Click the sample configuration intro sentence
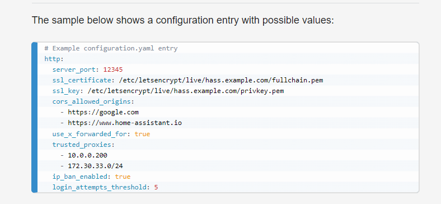 182,21
